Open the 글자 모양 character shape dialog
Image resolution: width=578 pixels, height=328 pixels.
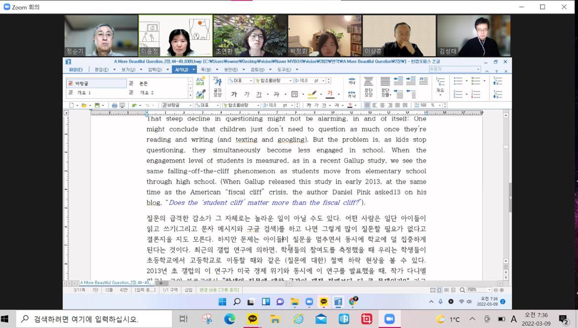pyautogui.click(x=217, y=87)
